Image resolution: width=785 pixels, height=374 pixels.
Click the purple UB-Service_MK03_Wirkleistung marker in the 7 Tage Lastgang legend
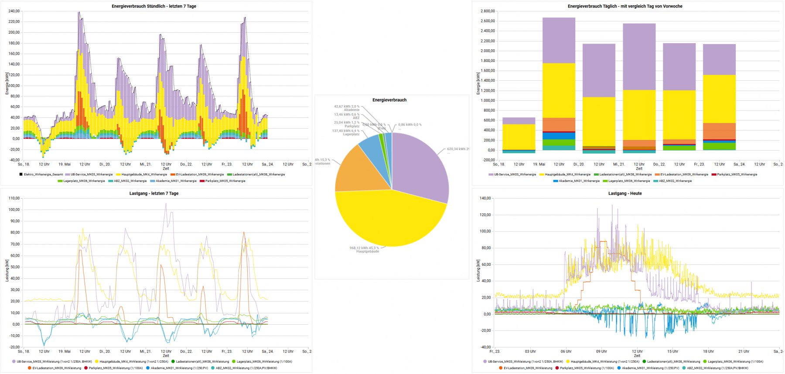pos(14,362)
